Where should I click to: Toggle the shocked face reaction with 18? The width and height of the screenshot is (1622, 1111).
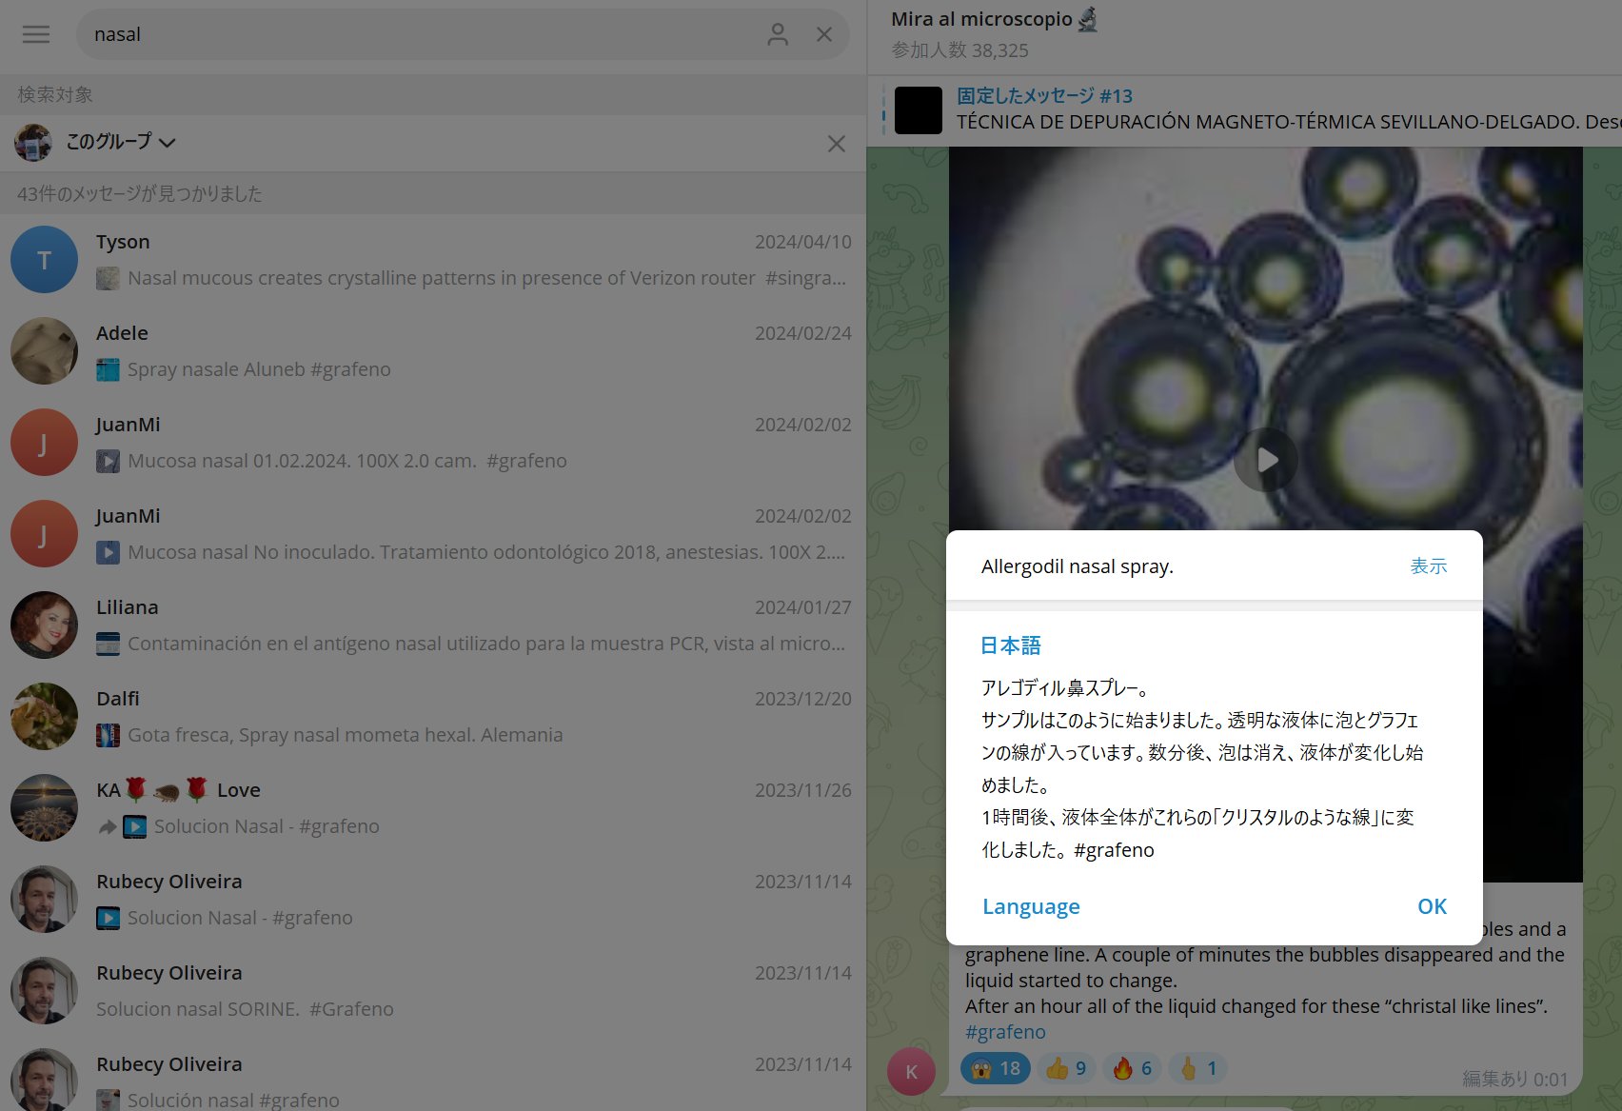(x=995, y=1068)
